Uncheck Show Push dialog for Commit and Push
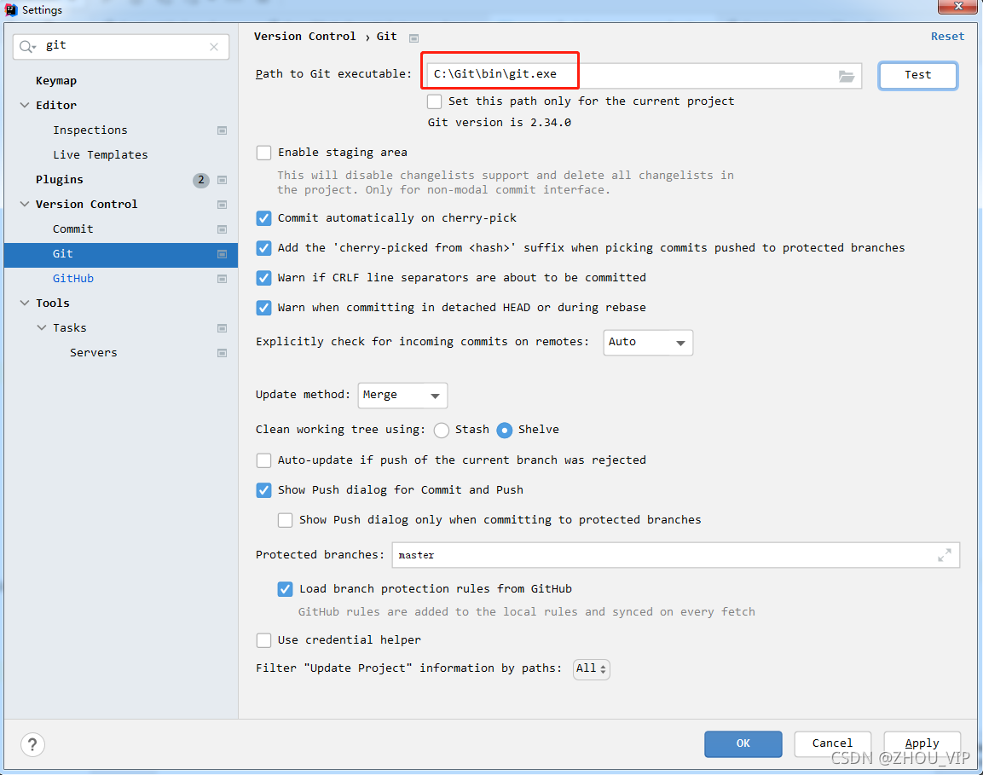Screen dimensions: 983x775 pos(264,490)
